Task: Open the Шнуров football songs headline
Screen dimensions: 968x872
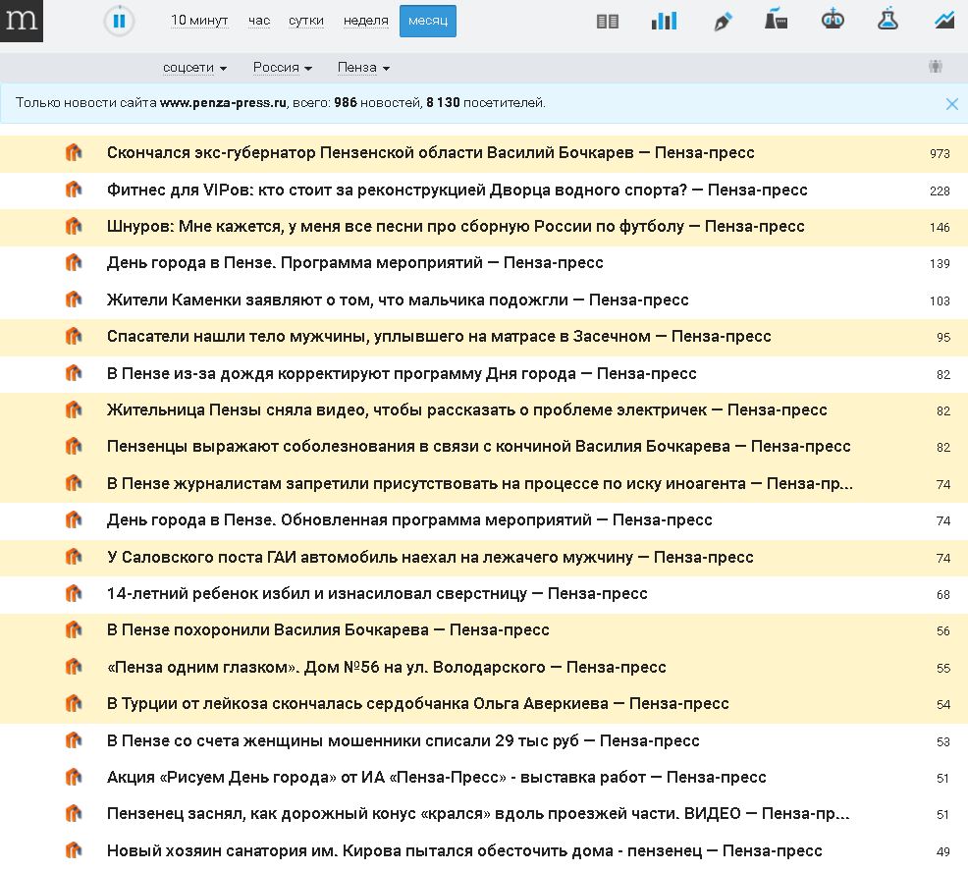Action: point(456,227)
